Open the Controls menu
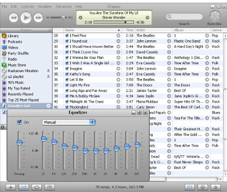This screenshot has height=192, width=227. click(x=27, y=6)
